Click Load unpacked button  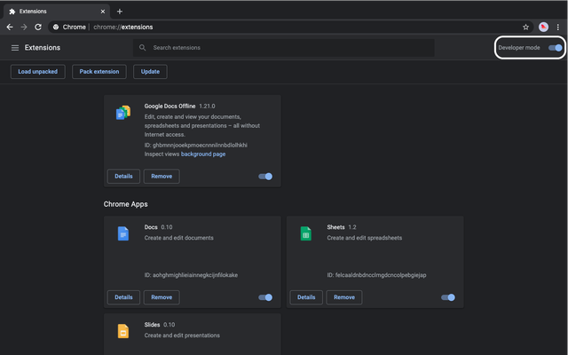coord(37,72)
